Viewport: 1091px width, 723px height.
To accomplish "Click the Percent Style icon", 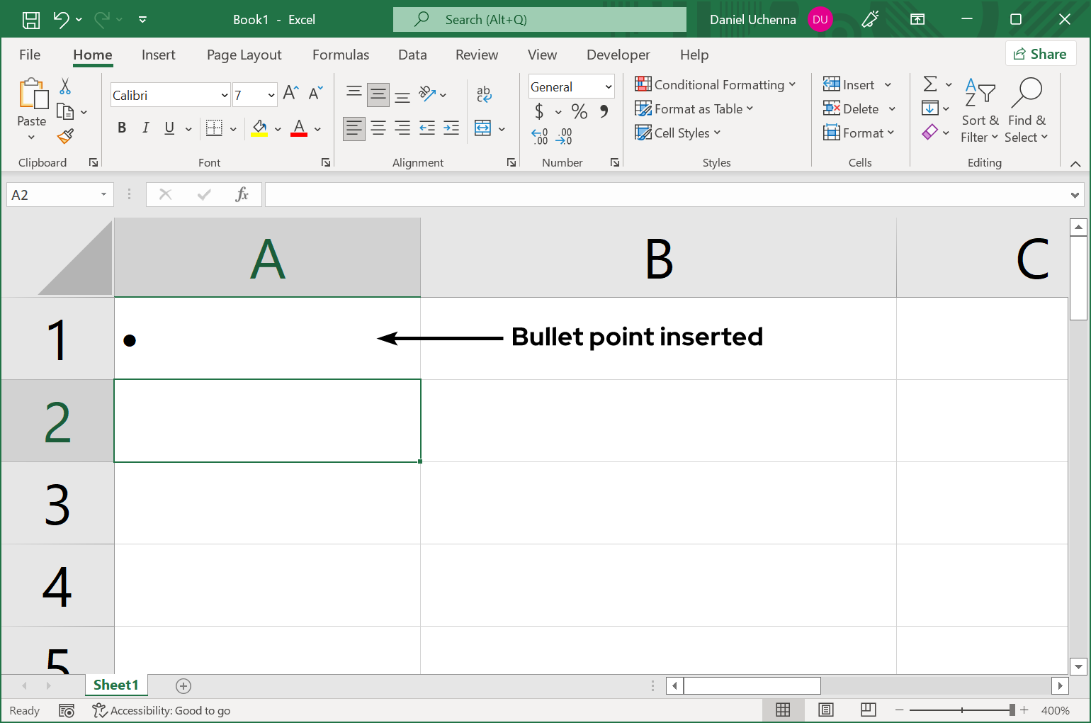I will tap(579, 112).
